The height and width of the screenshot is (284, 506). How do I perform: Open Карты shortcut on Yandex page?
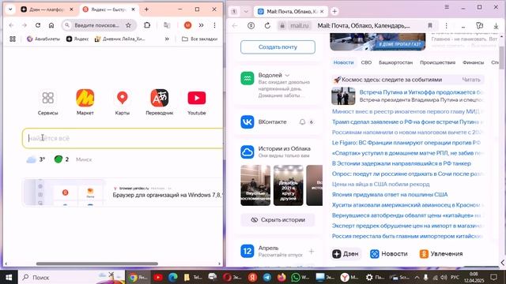click(x=123, y=98)
